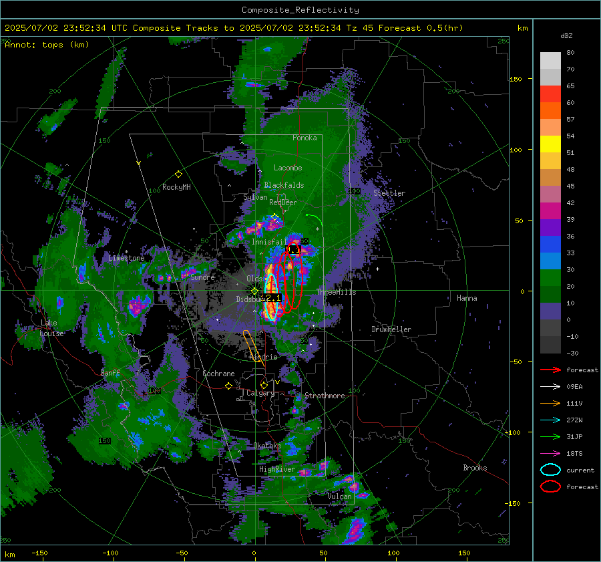Click the yellow diamond marker below Cochrane
The image size is (601, 562).
tap(228, 386)
